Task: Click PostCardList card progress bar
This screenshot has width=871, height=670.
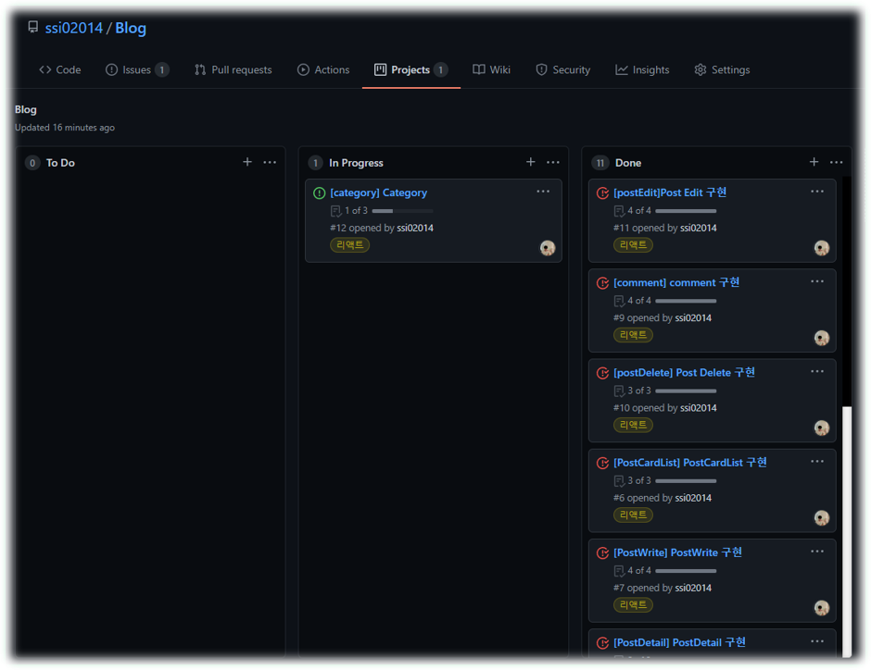Action: [686, 481]
